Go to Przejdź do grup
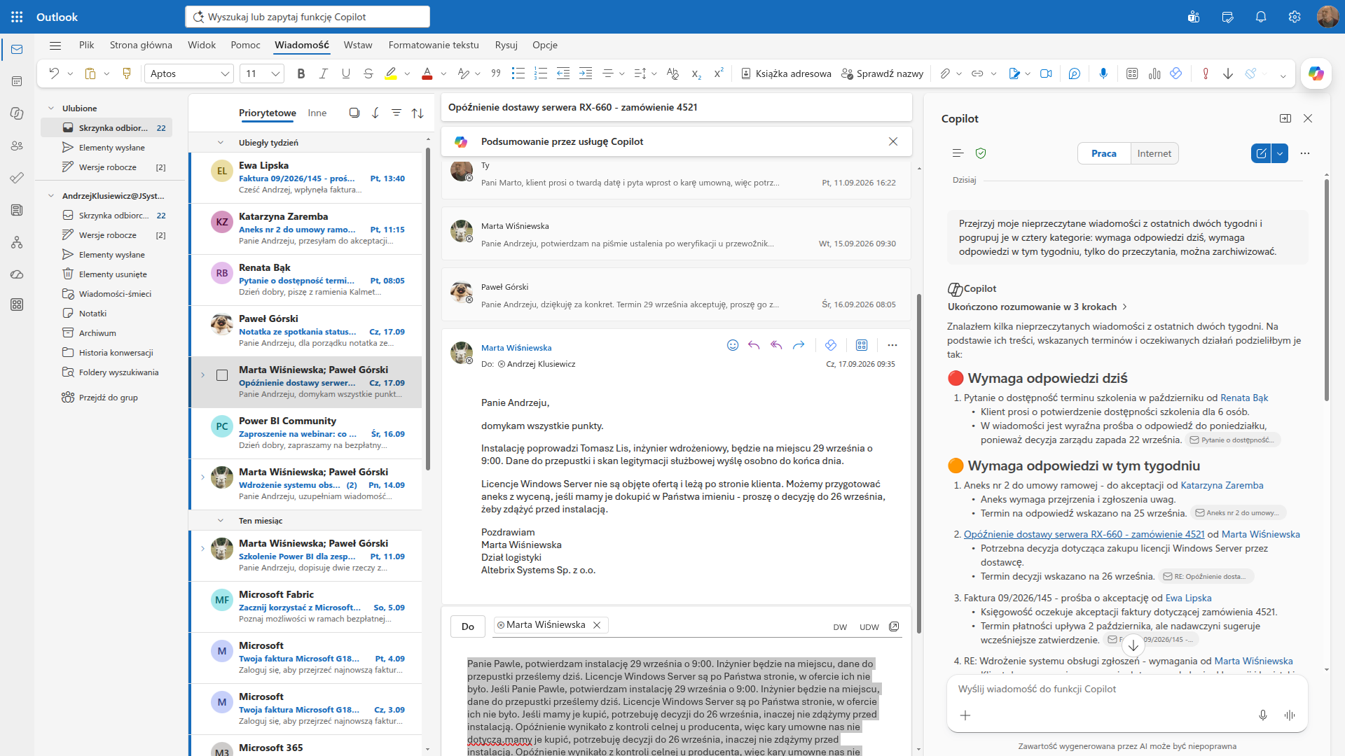 click(108, 398)
